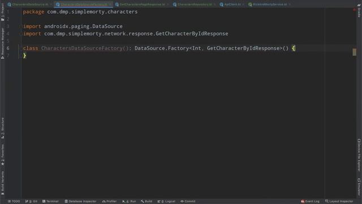This screenshot has height=204, width=362.
Task: Open the Git tool window
Action: [31, 201]
